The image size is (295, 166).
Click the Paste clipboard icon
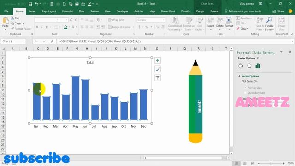pyautogui.click(x=6, y=20)
